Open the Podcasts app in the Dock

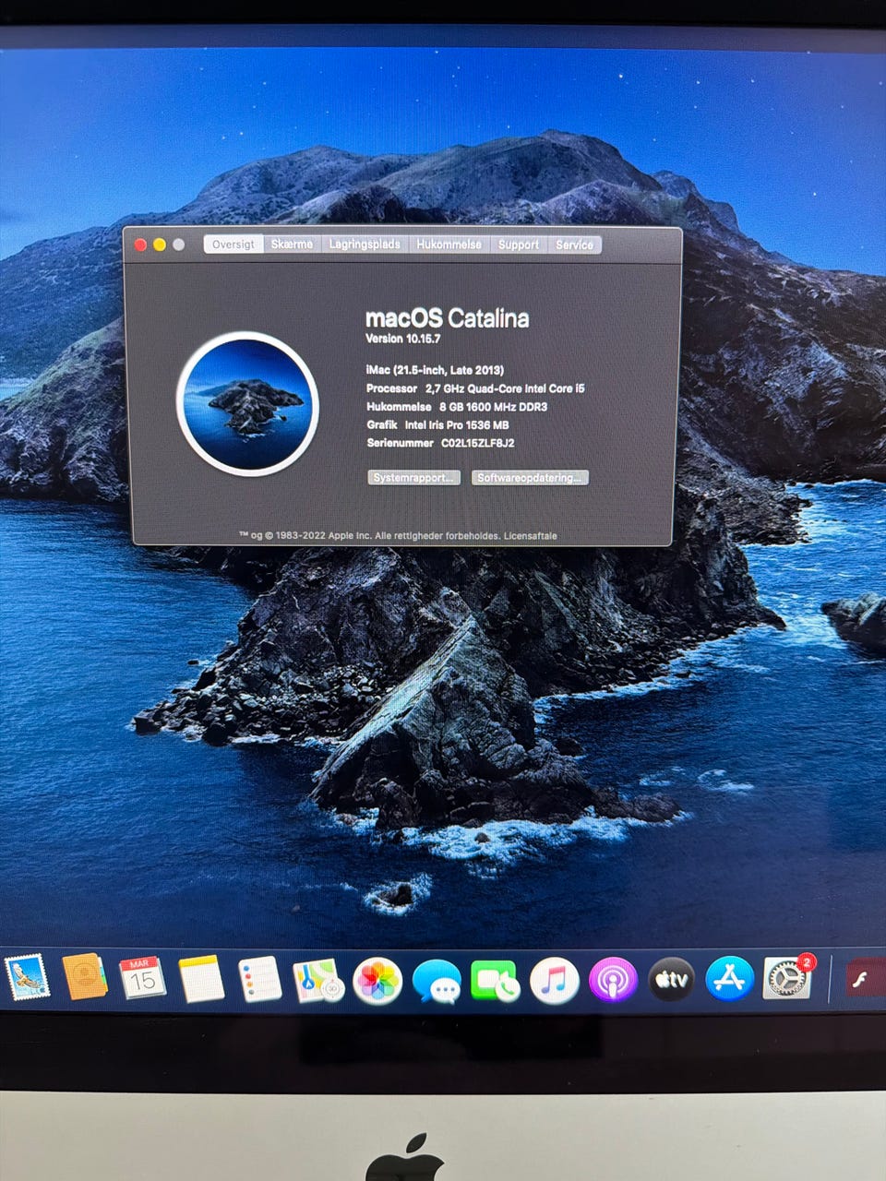click(613, 980)
